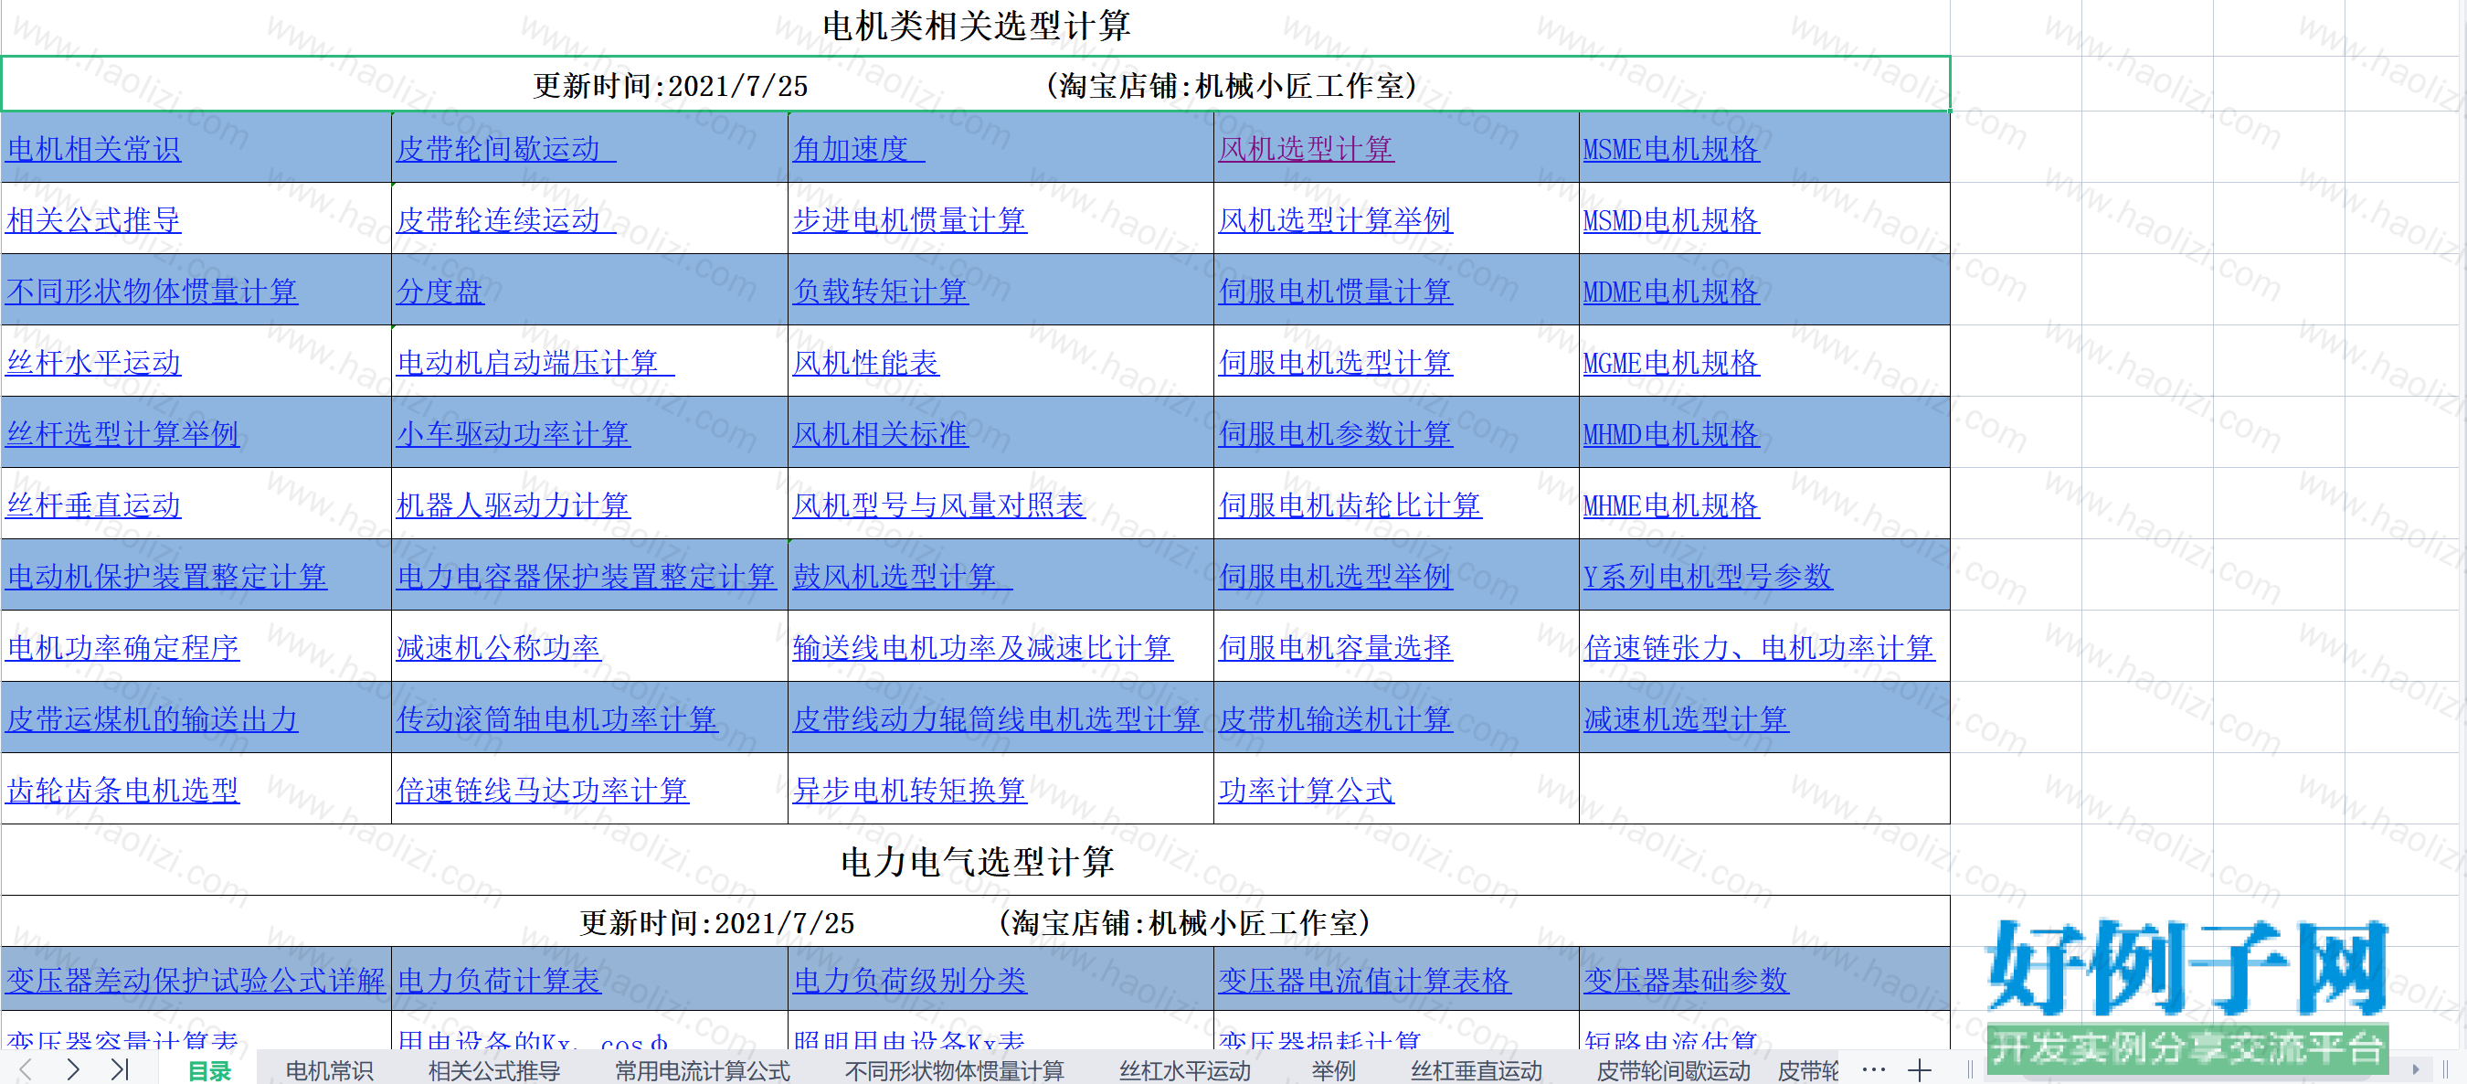Open the 皮带轮间歇运动 hyperlink cell
The image size is (2467, 1084).
point(505,148)
